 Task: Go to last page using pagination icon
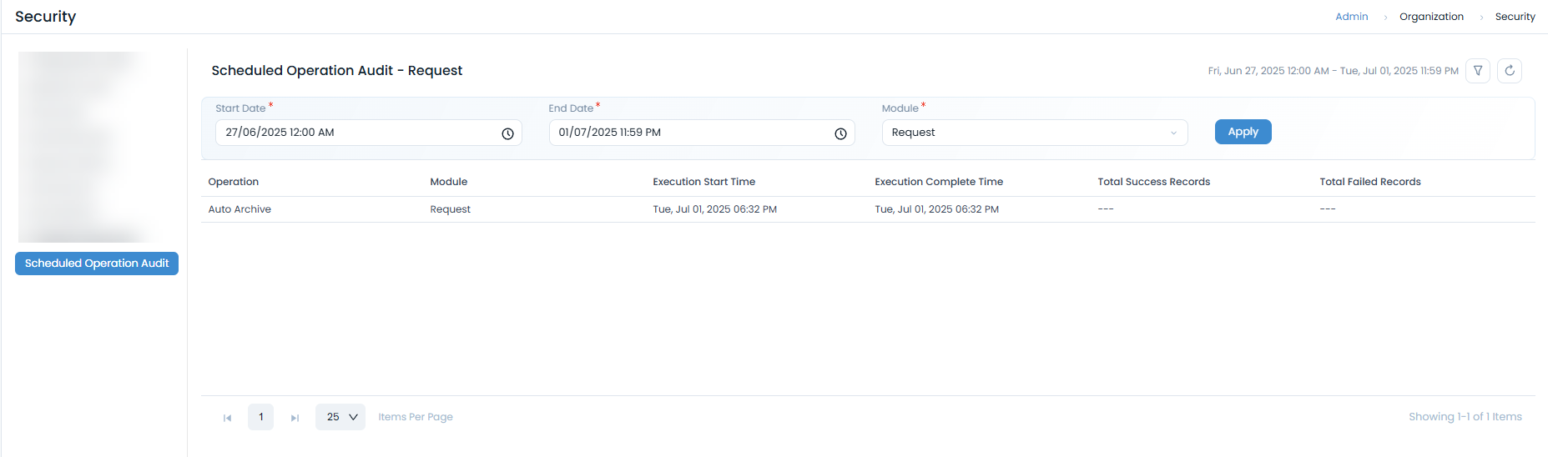[x=295, y=418]
